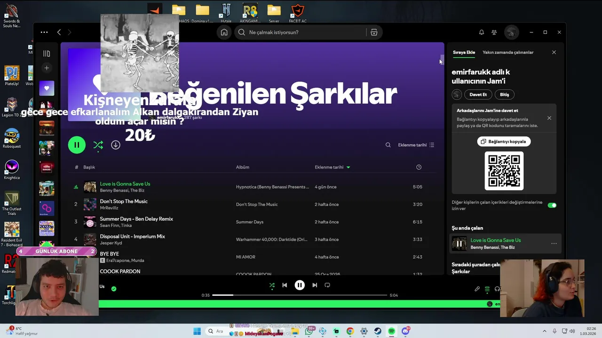Click the browse icon beside the search box

point(374,32)
